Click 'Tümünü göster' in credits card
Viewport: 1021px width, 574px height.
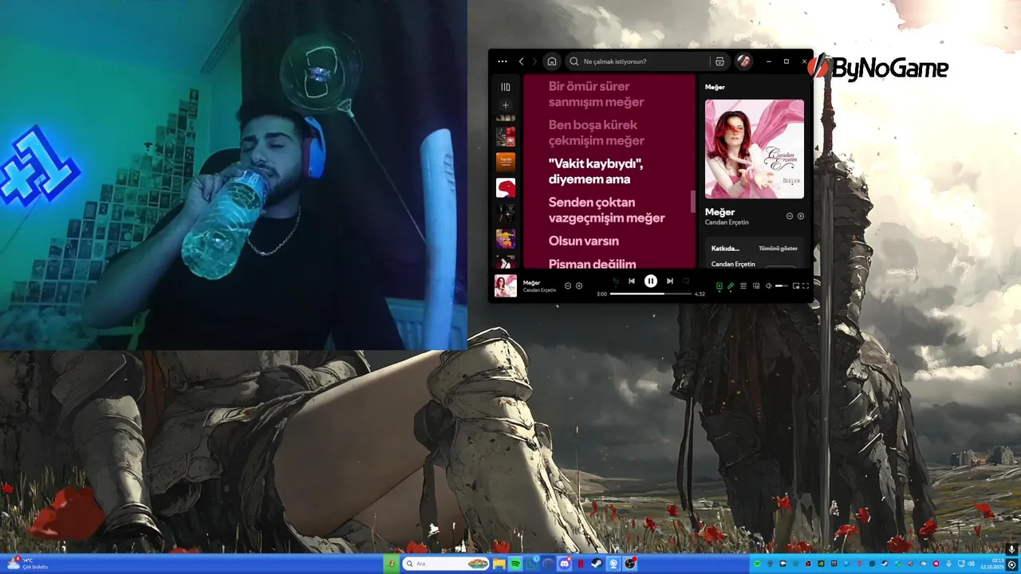click(x=778, y=248)
